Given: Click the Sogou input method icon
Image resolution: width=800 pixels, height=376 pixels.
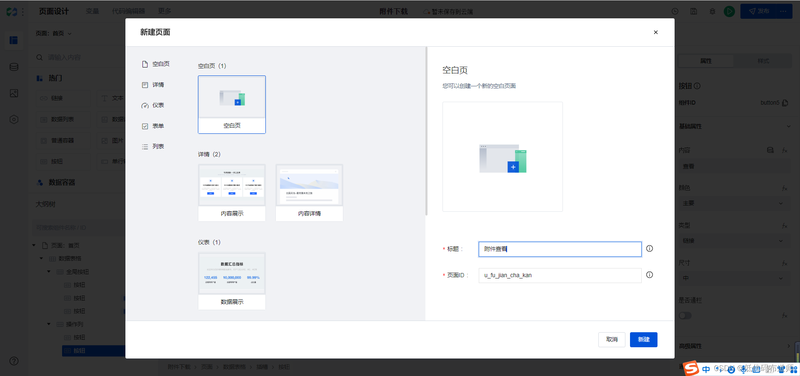Looking at the screenshot, I should 692,368.
